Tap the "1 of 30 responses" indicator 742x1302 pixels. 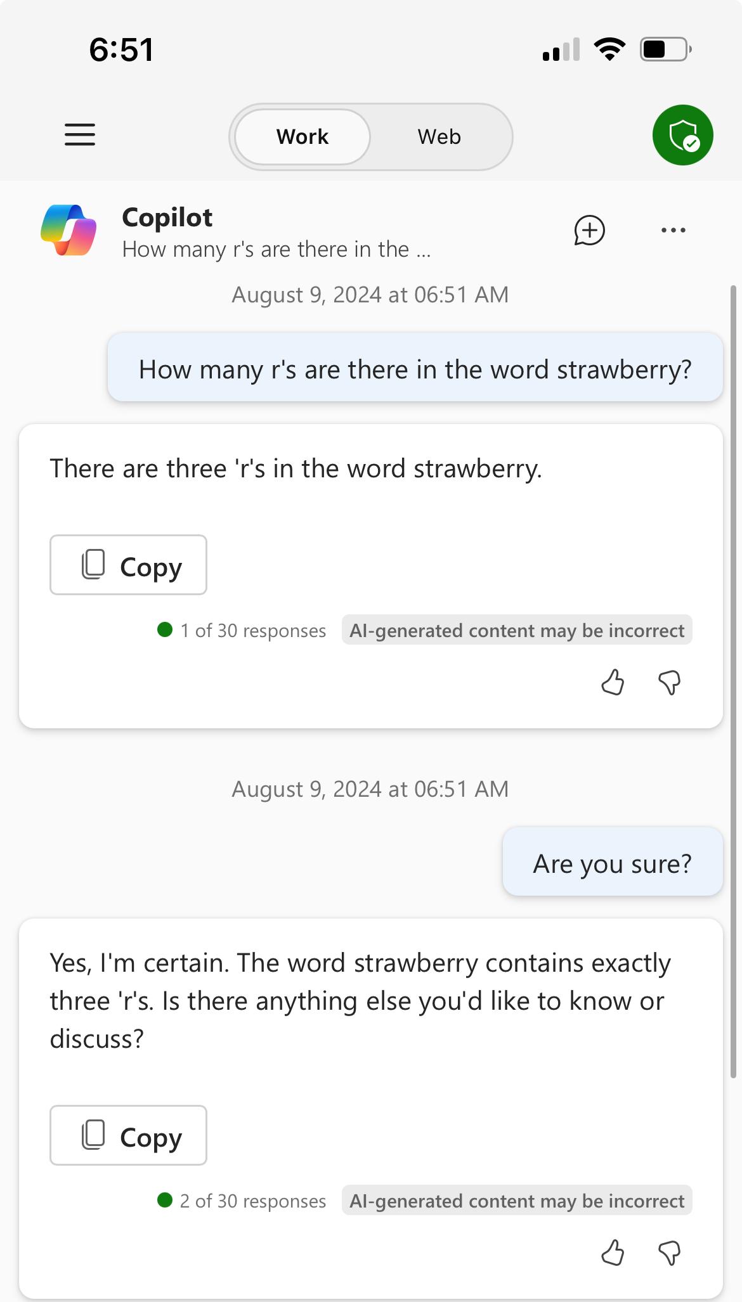coord(242,630)
